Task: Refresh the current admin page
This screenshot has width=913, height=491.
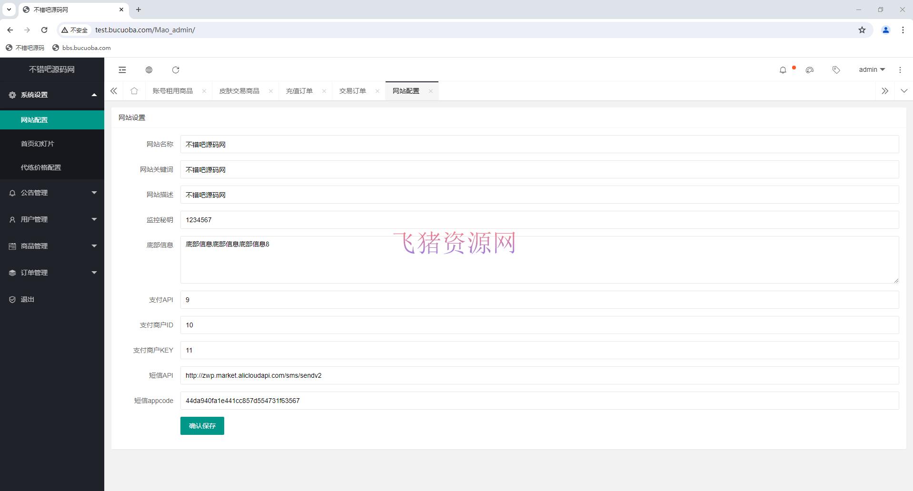Action: coord(176,69)
